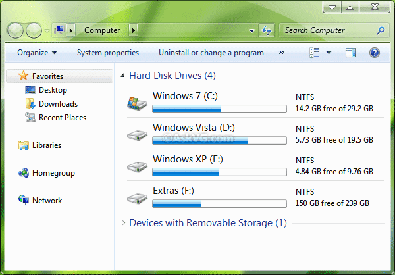Click '14.2 GB free of 29.2 GB' text

[x=334, y=109]
